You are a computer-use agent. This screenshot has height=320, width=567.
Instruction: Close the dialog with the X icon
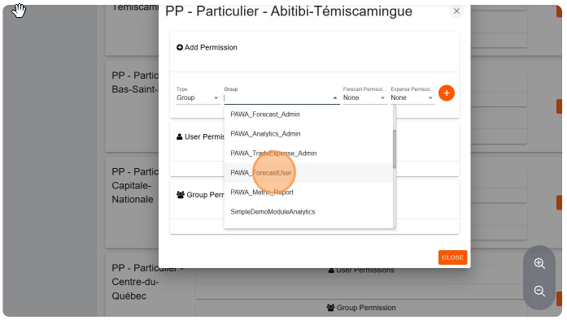[456, 11]
